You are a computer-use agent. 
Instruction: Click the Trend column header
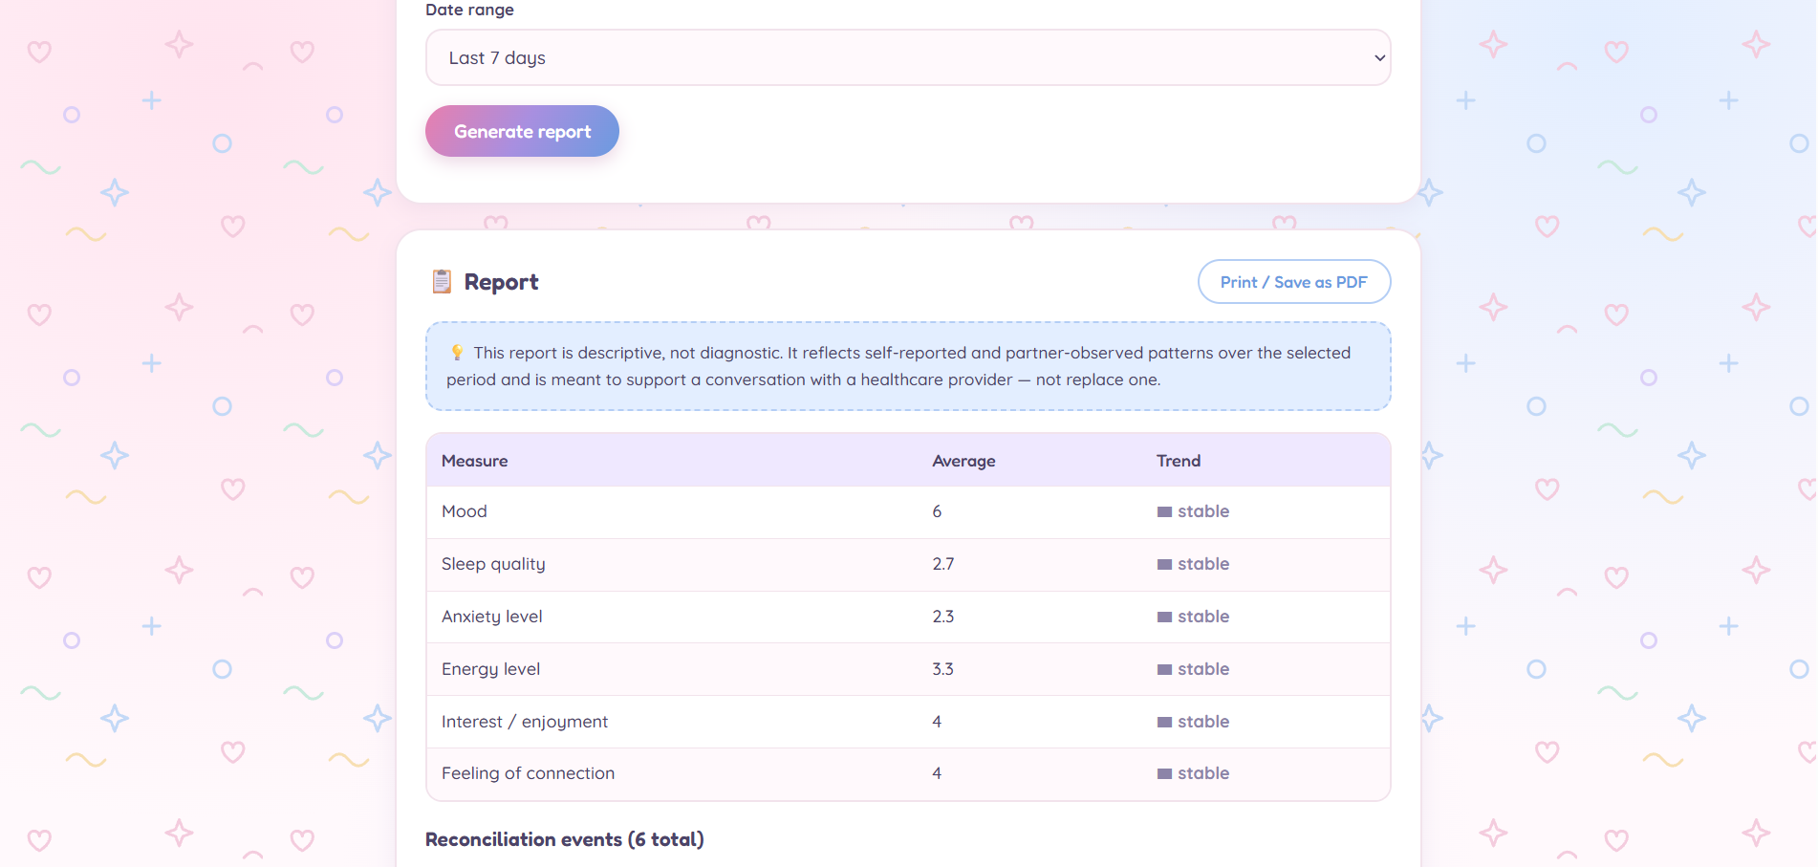(1179, 461)
